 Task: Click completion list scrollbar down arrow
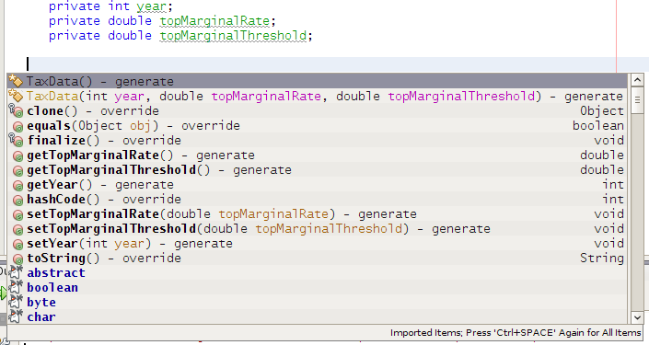[x=637, y=317]
